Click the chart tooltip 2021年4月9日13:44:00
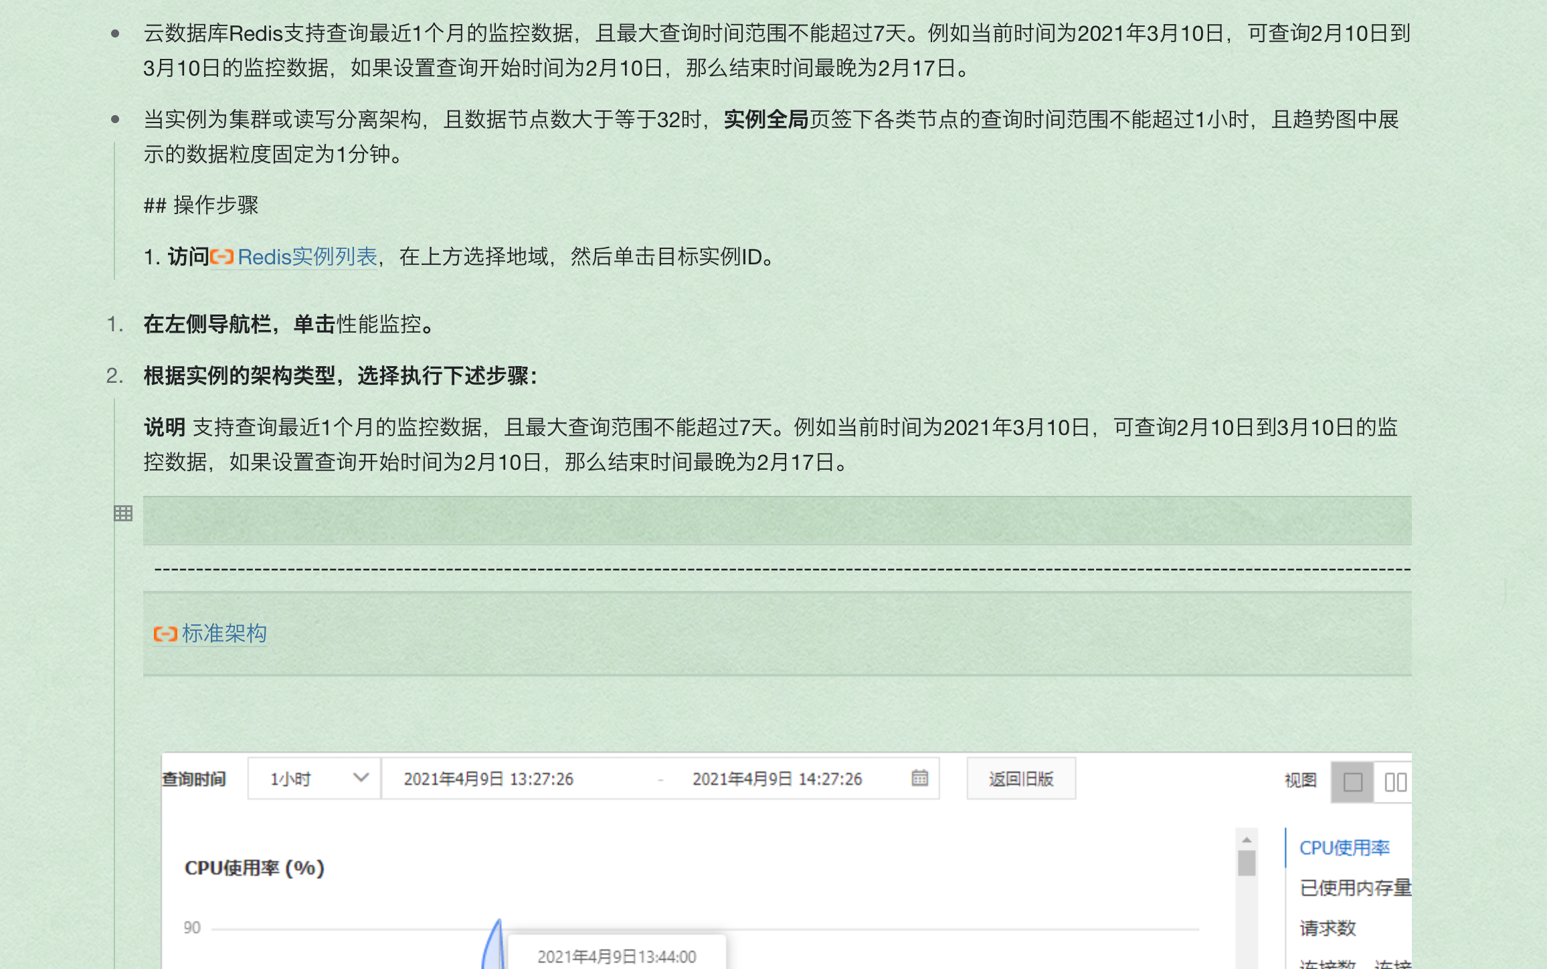Image resolution: width=1547 pixels, height=969 pixels. (616, 956)
